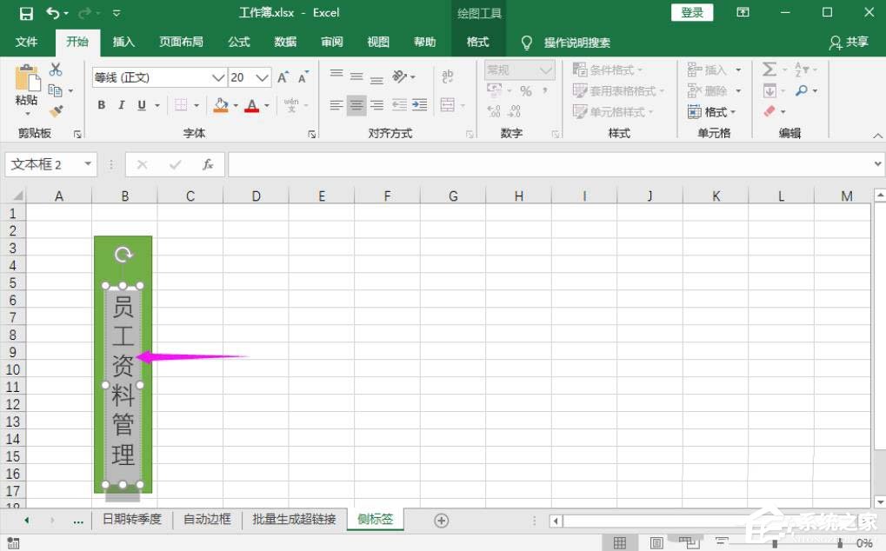Select the clear (eraser) icon in 编辑 group
Viewport: 886px width, 551px height.
[x=769, y=111]
